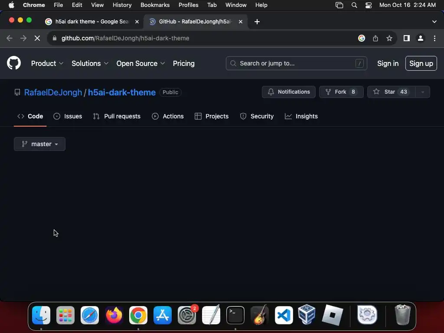Open Launchpad from the dock

point(65,315)
